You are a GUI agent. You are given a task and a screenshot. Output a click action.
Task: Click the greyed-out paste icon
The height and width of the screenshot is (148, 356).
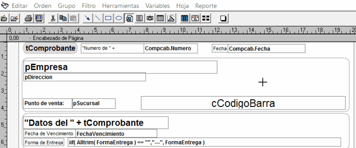coord(73,18)
